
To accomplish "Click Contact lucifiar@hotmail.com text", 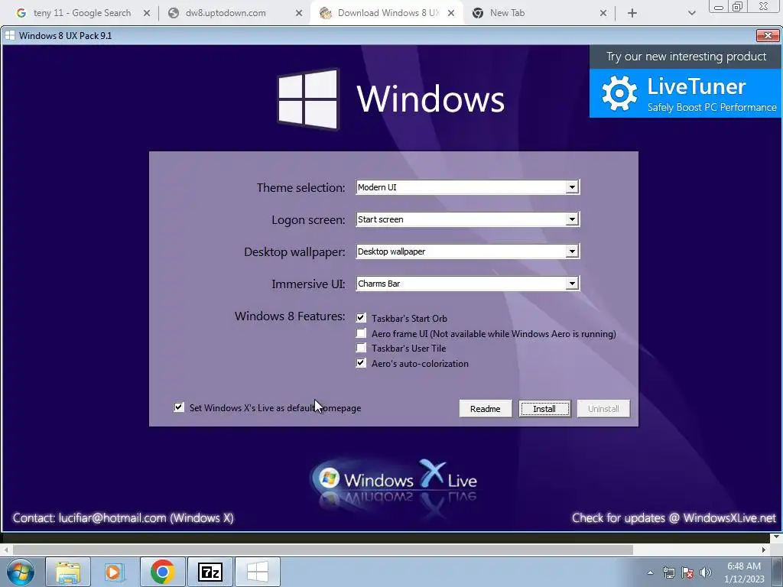I will pos(123,518).
